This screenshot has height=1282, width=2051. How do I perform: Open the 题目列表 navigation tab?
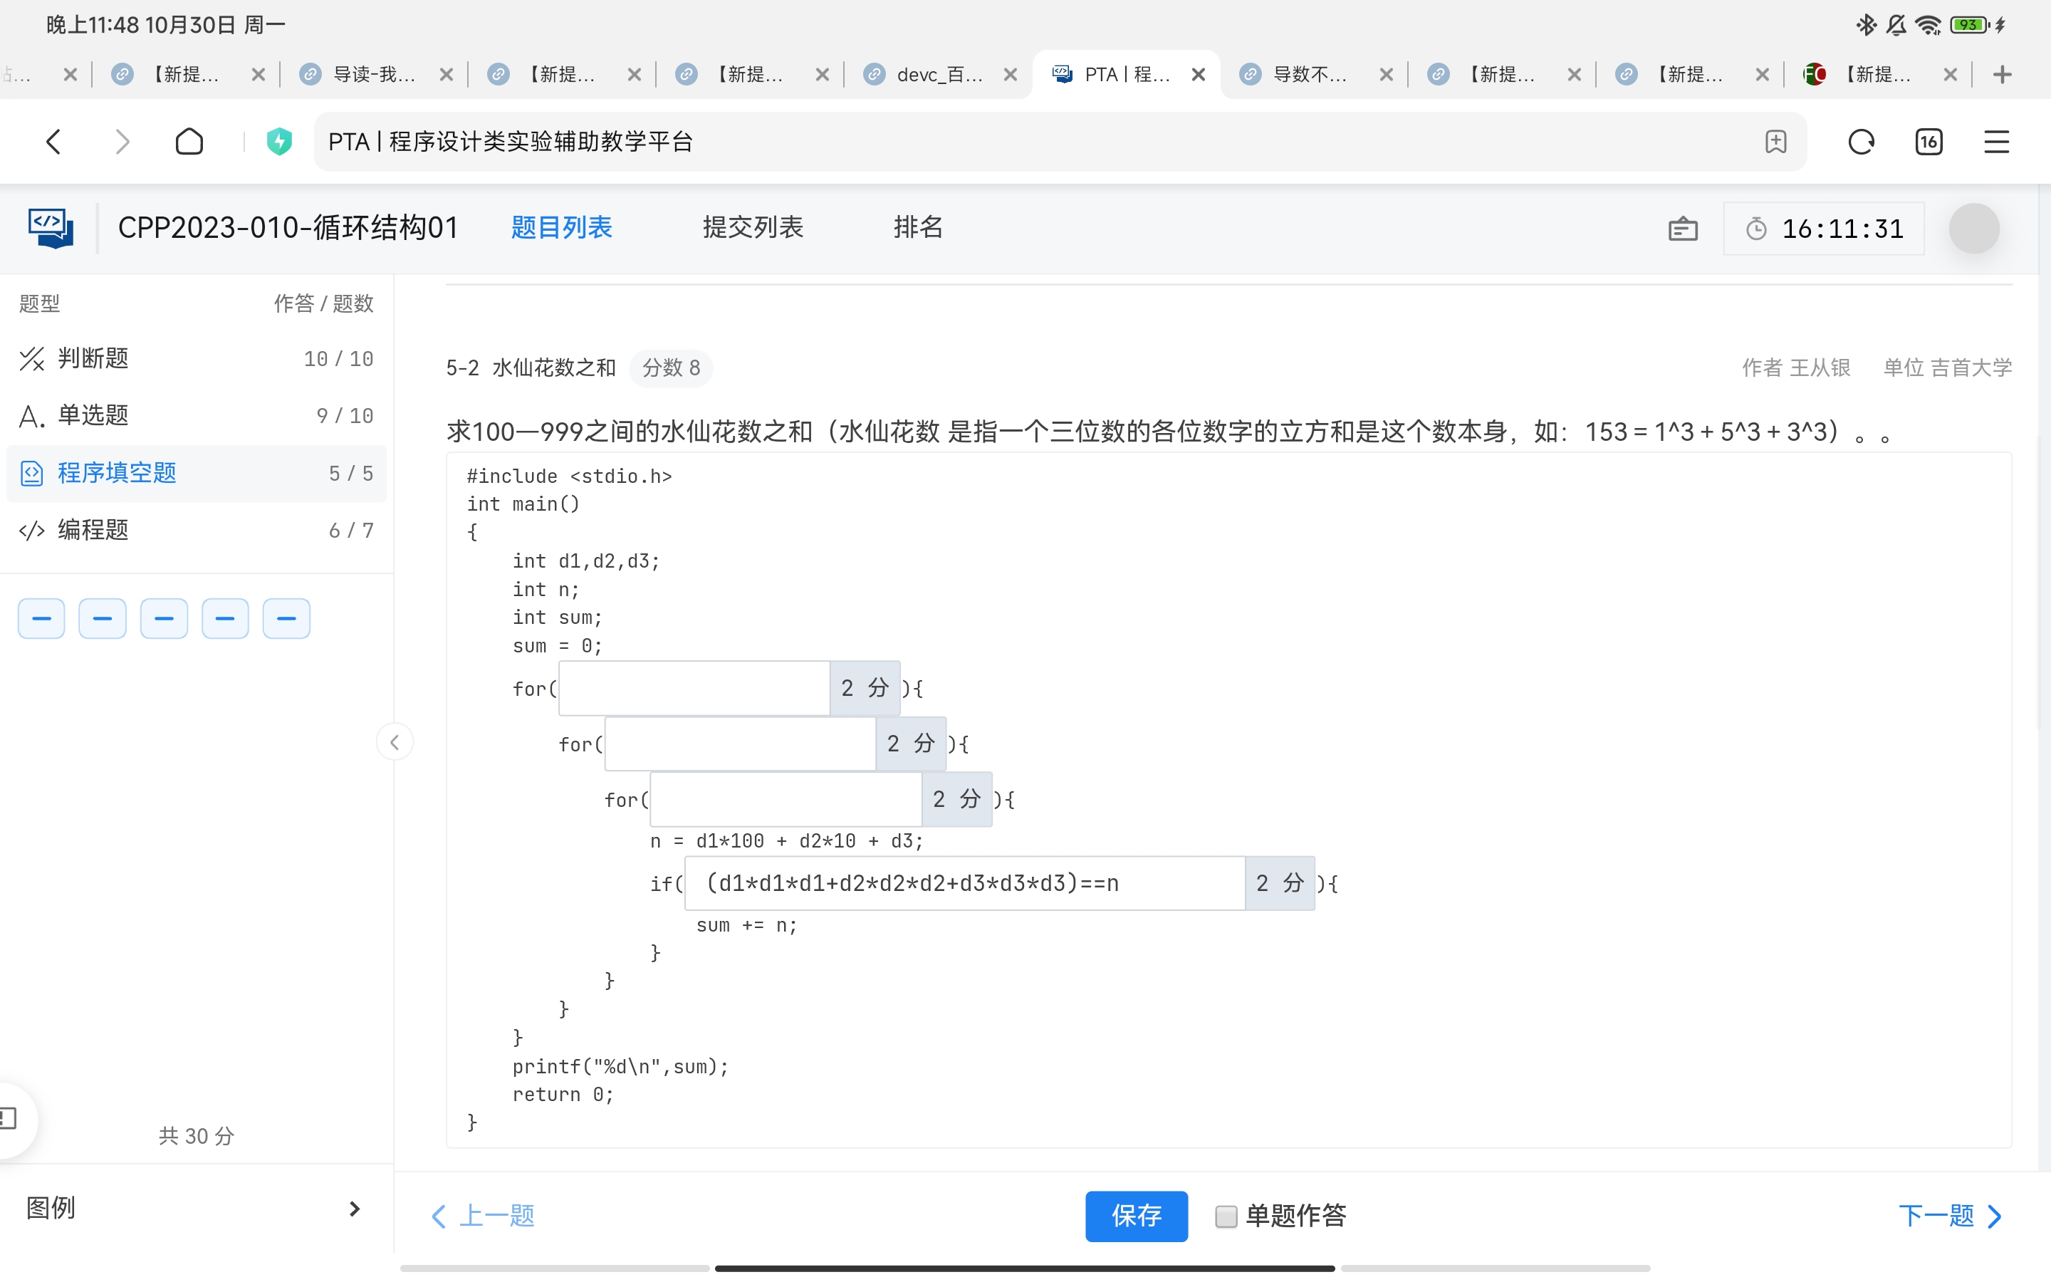[561, 227]
